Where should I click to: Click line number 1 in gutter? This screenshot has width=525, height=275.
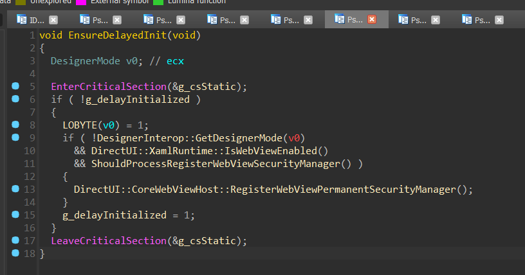tap(32, 35)
